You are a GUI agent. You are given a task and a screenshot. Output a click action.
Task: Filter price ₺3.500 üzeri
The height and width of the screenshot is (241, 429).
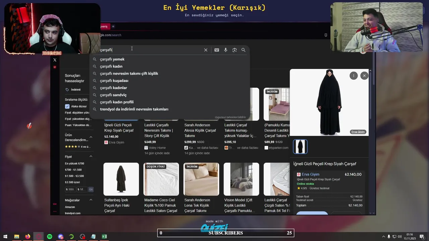point(72,182)
